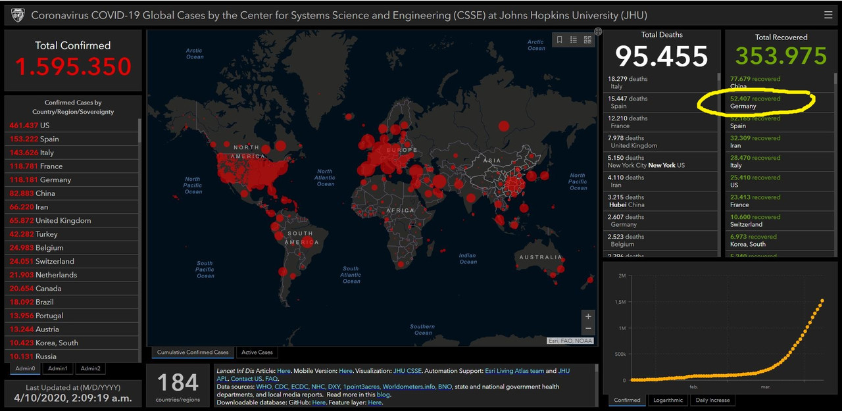Select Italy in confirmed cases list
This screenshot has height=411, width=842.
click(x=72, y=153)
